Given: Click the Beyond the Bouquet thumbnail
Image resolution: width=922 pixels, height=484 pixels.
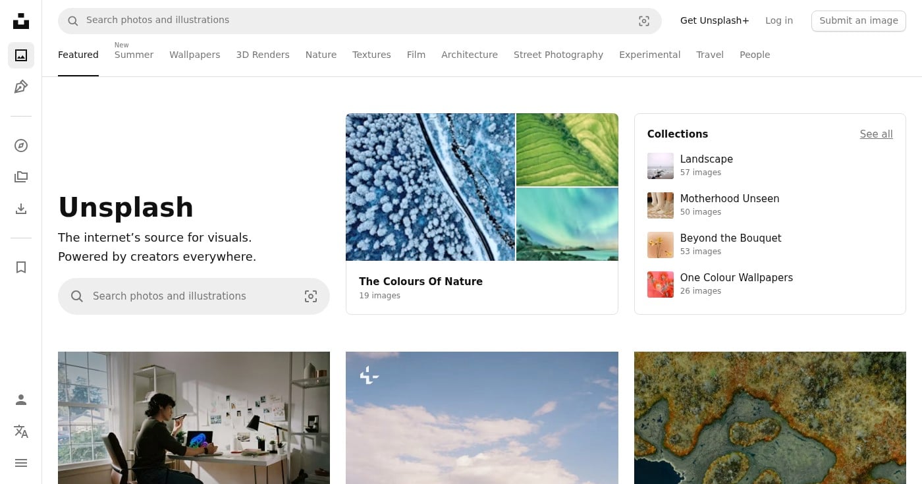Looking at the screenshot, I should [661, 245].
